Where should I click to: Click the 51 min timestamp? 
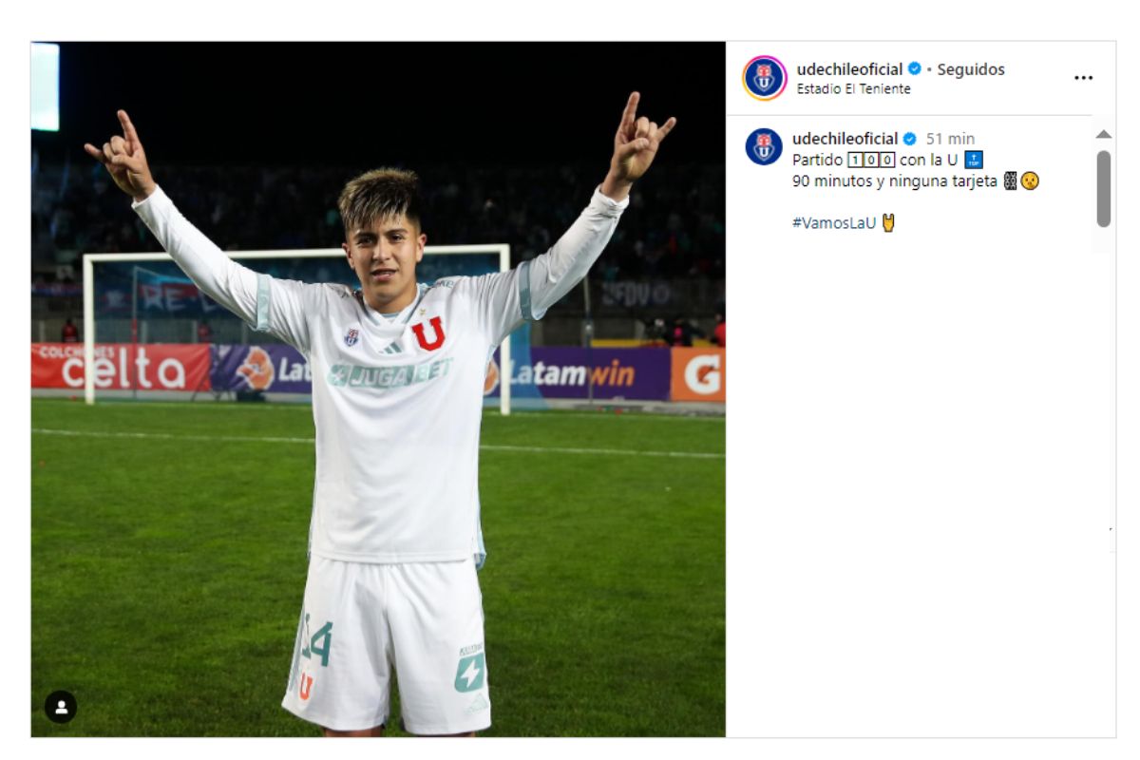coord(950,139)
